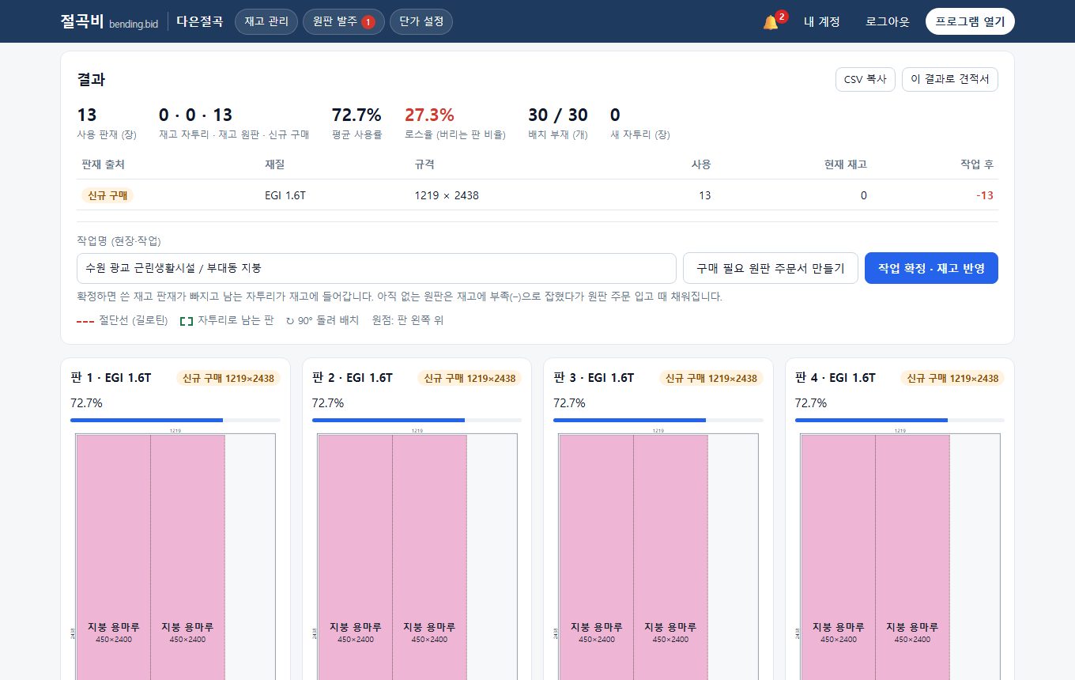Select the right 지붕 용마루 part on 판 2
1075x680 pixels.
click(429, 557)
